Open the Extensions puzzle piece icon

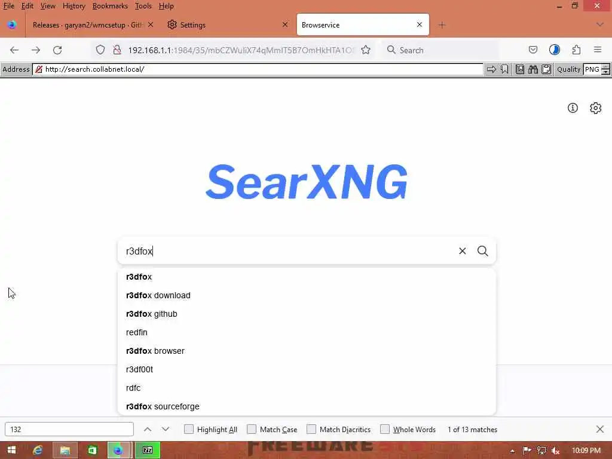point(576,50)
